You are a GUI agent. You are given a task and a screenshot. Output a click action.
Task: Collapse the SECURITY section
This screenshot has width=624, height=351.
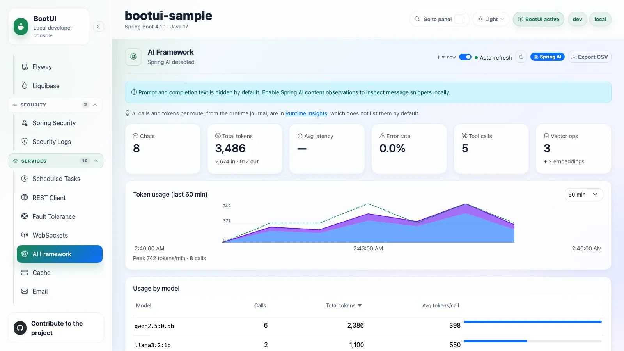pos(55,105)
